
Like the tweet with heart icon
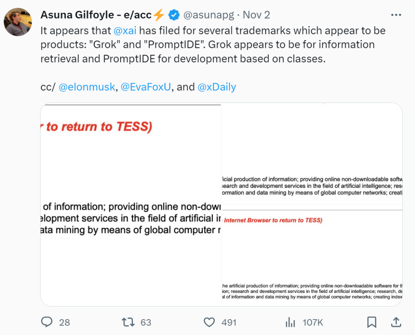(209, 322)
